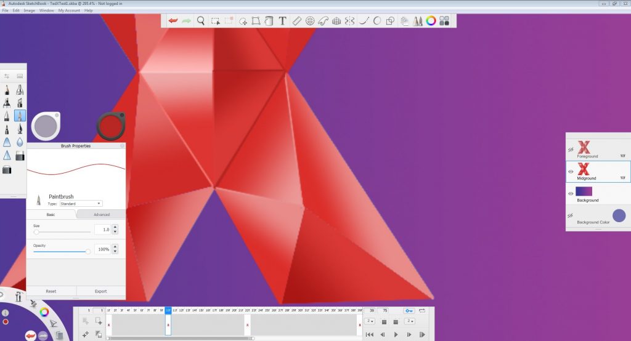Activate the Text tool

[x=282, y=21]
